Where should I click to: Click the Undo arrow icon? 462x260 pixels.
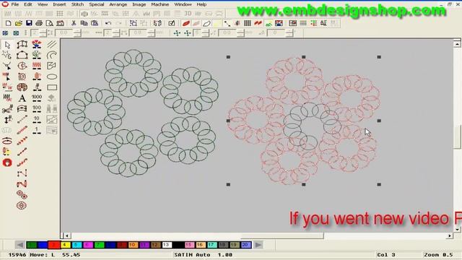tap(108, 23)
